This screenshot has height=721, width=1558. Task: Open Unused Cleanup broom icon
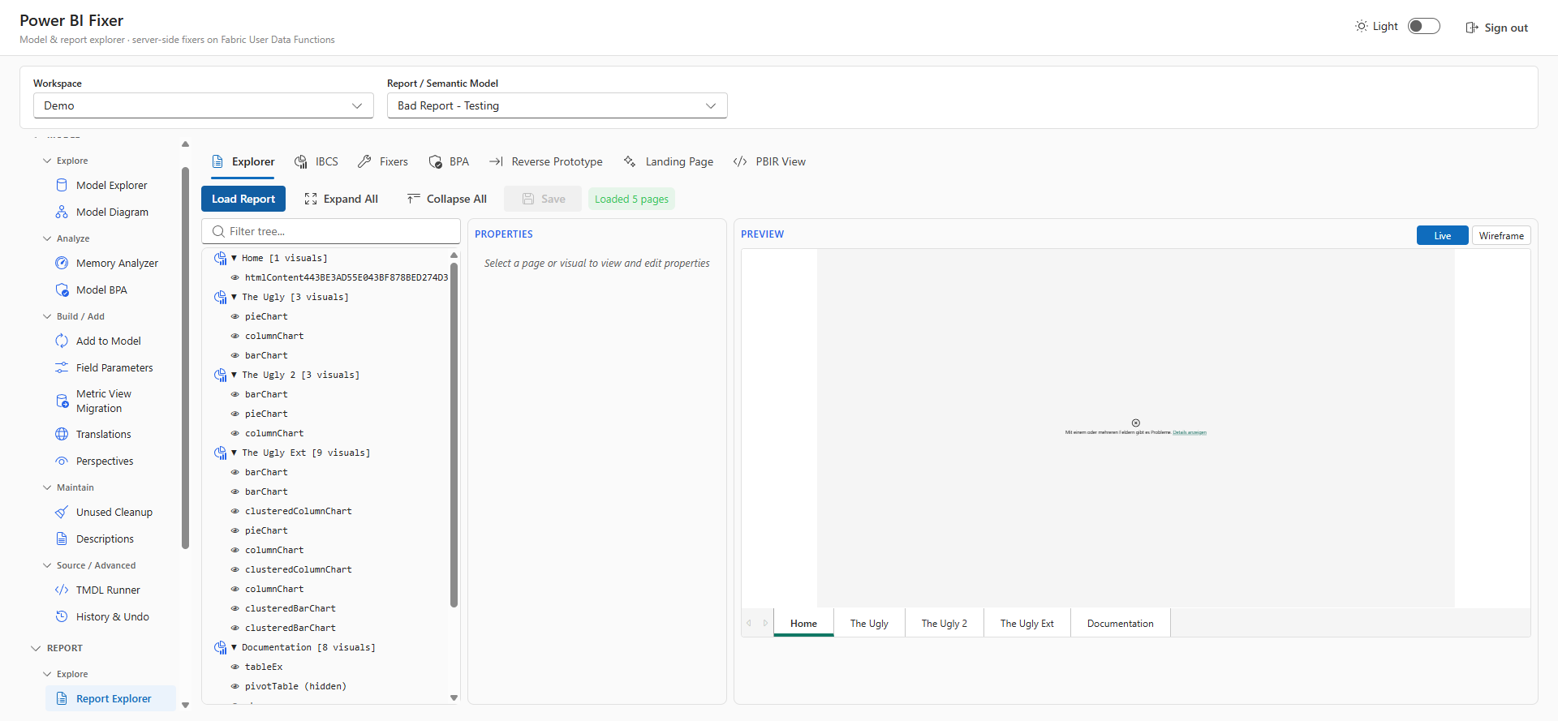tap(62, 512)
